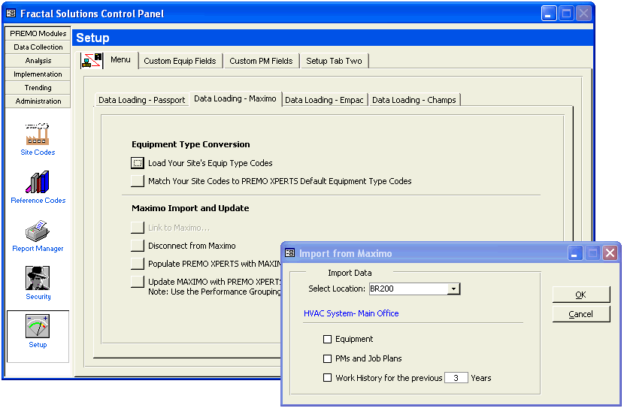Minimize the Fractal Solutions Control Panel window

point(548,14)
